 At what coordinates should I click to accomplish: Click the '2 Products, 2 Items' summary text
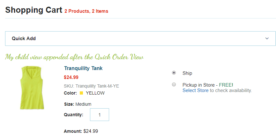tap(86, 11)
